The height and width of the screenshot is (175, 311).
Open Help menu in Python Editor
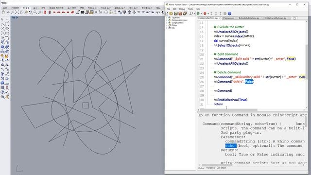tap(198, 9)
